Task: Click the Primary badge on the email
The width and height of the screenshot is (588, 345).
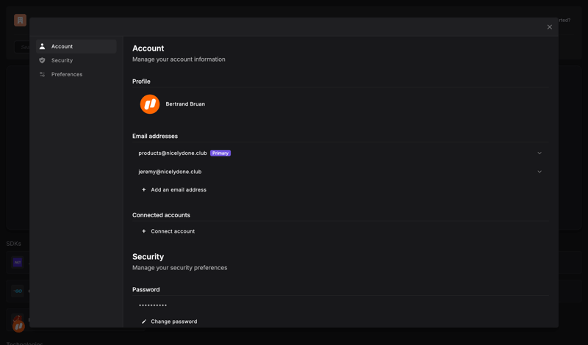Action: 220,153
